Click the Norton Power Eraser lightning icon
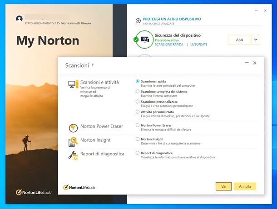Viewport: 277px width, 209px height. coord(73,128)
